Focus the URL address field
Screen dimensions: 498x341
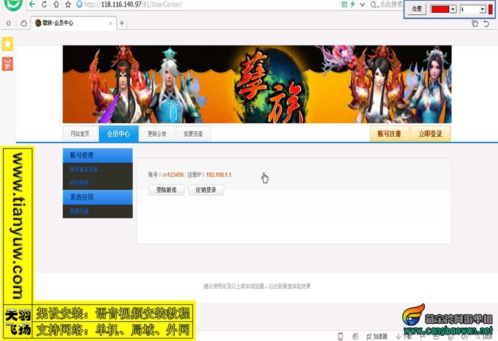[210, 5]
